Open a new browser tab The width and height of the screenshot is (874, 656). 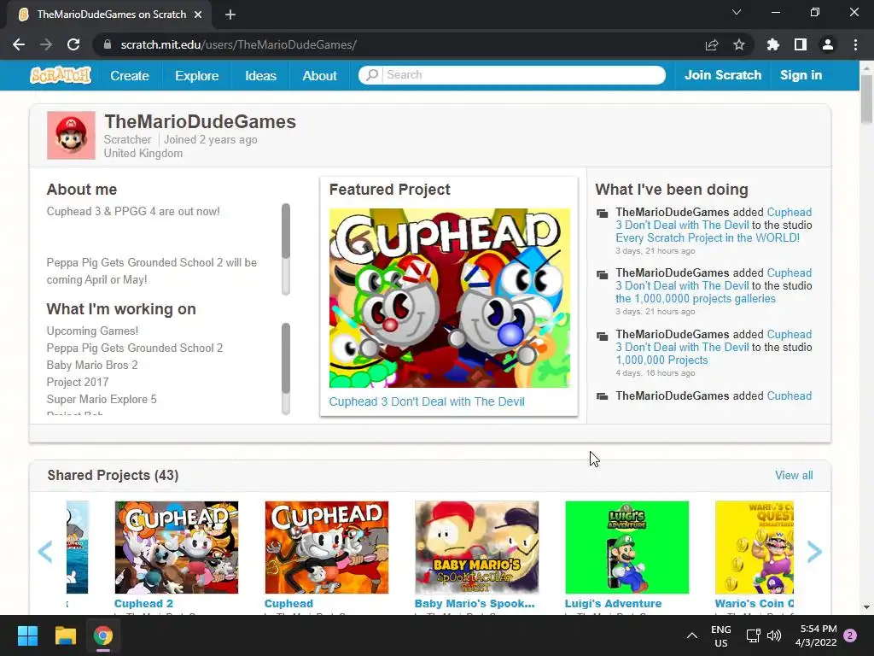(230, 15)
